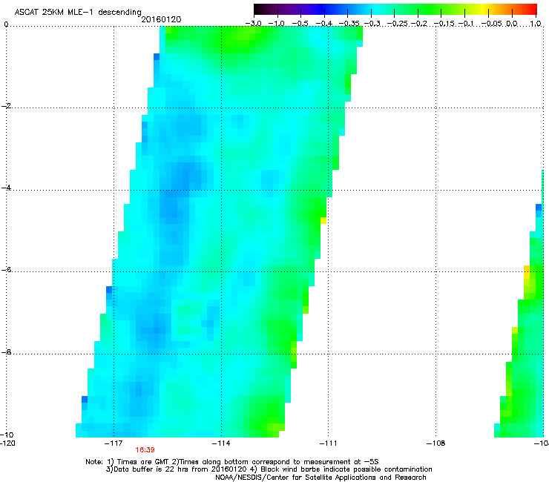Click the latitude axis label '-4'
This screenshot has width=549, height=482.
pos(7,188)
